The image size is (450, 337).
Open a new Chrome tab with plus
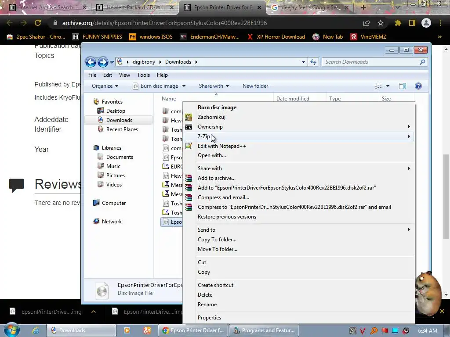363,7
